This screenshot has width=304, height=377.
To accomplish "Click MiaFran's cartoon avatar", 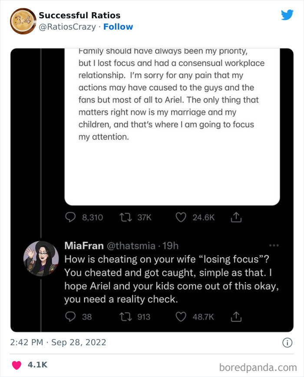I will click(x=41, y=258).
